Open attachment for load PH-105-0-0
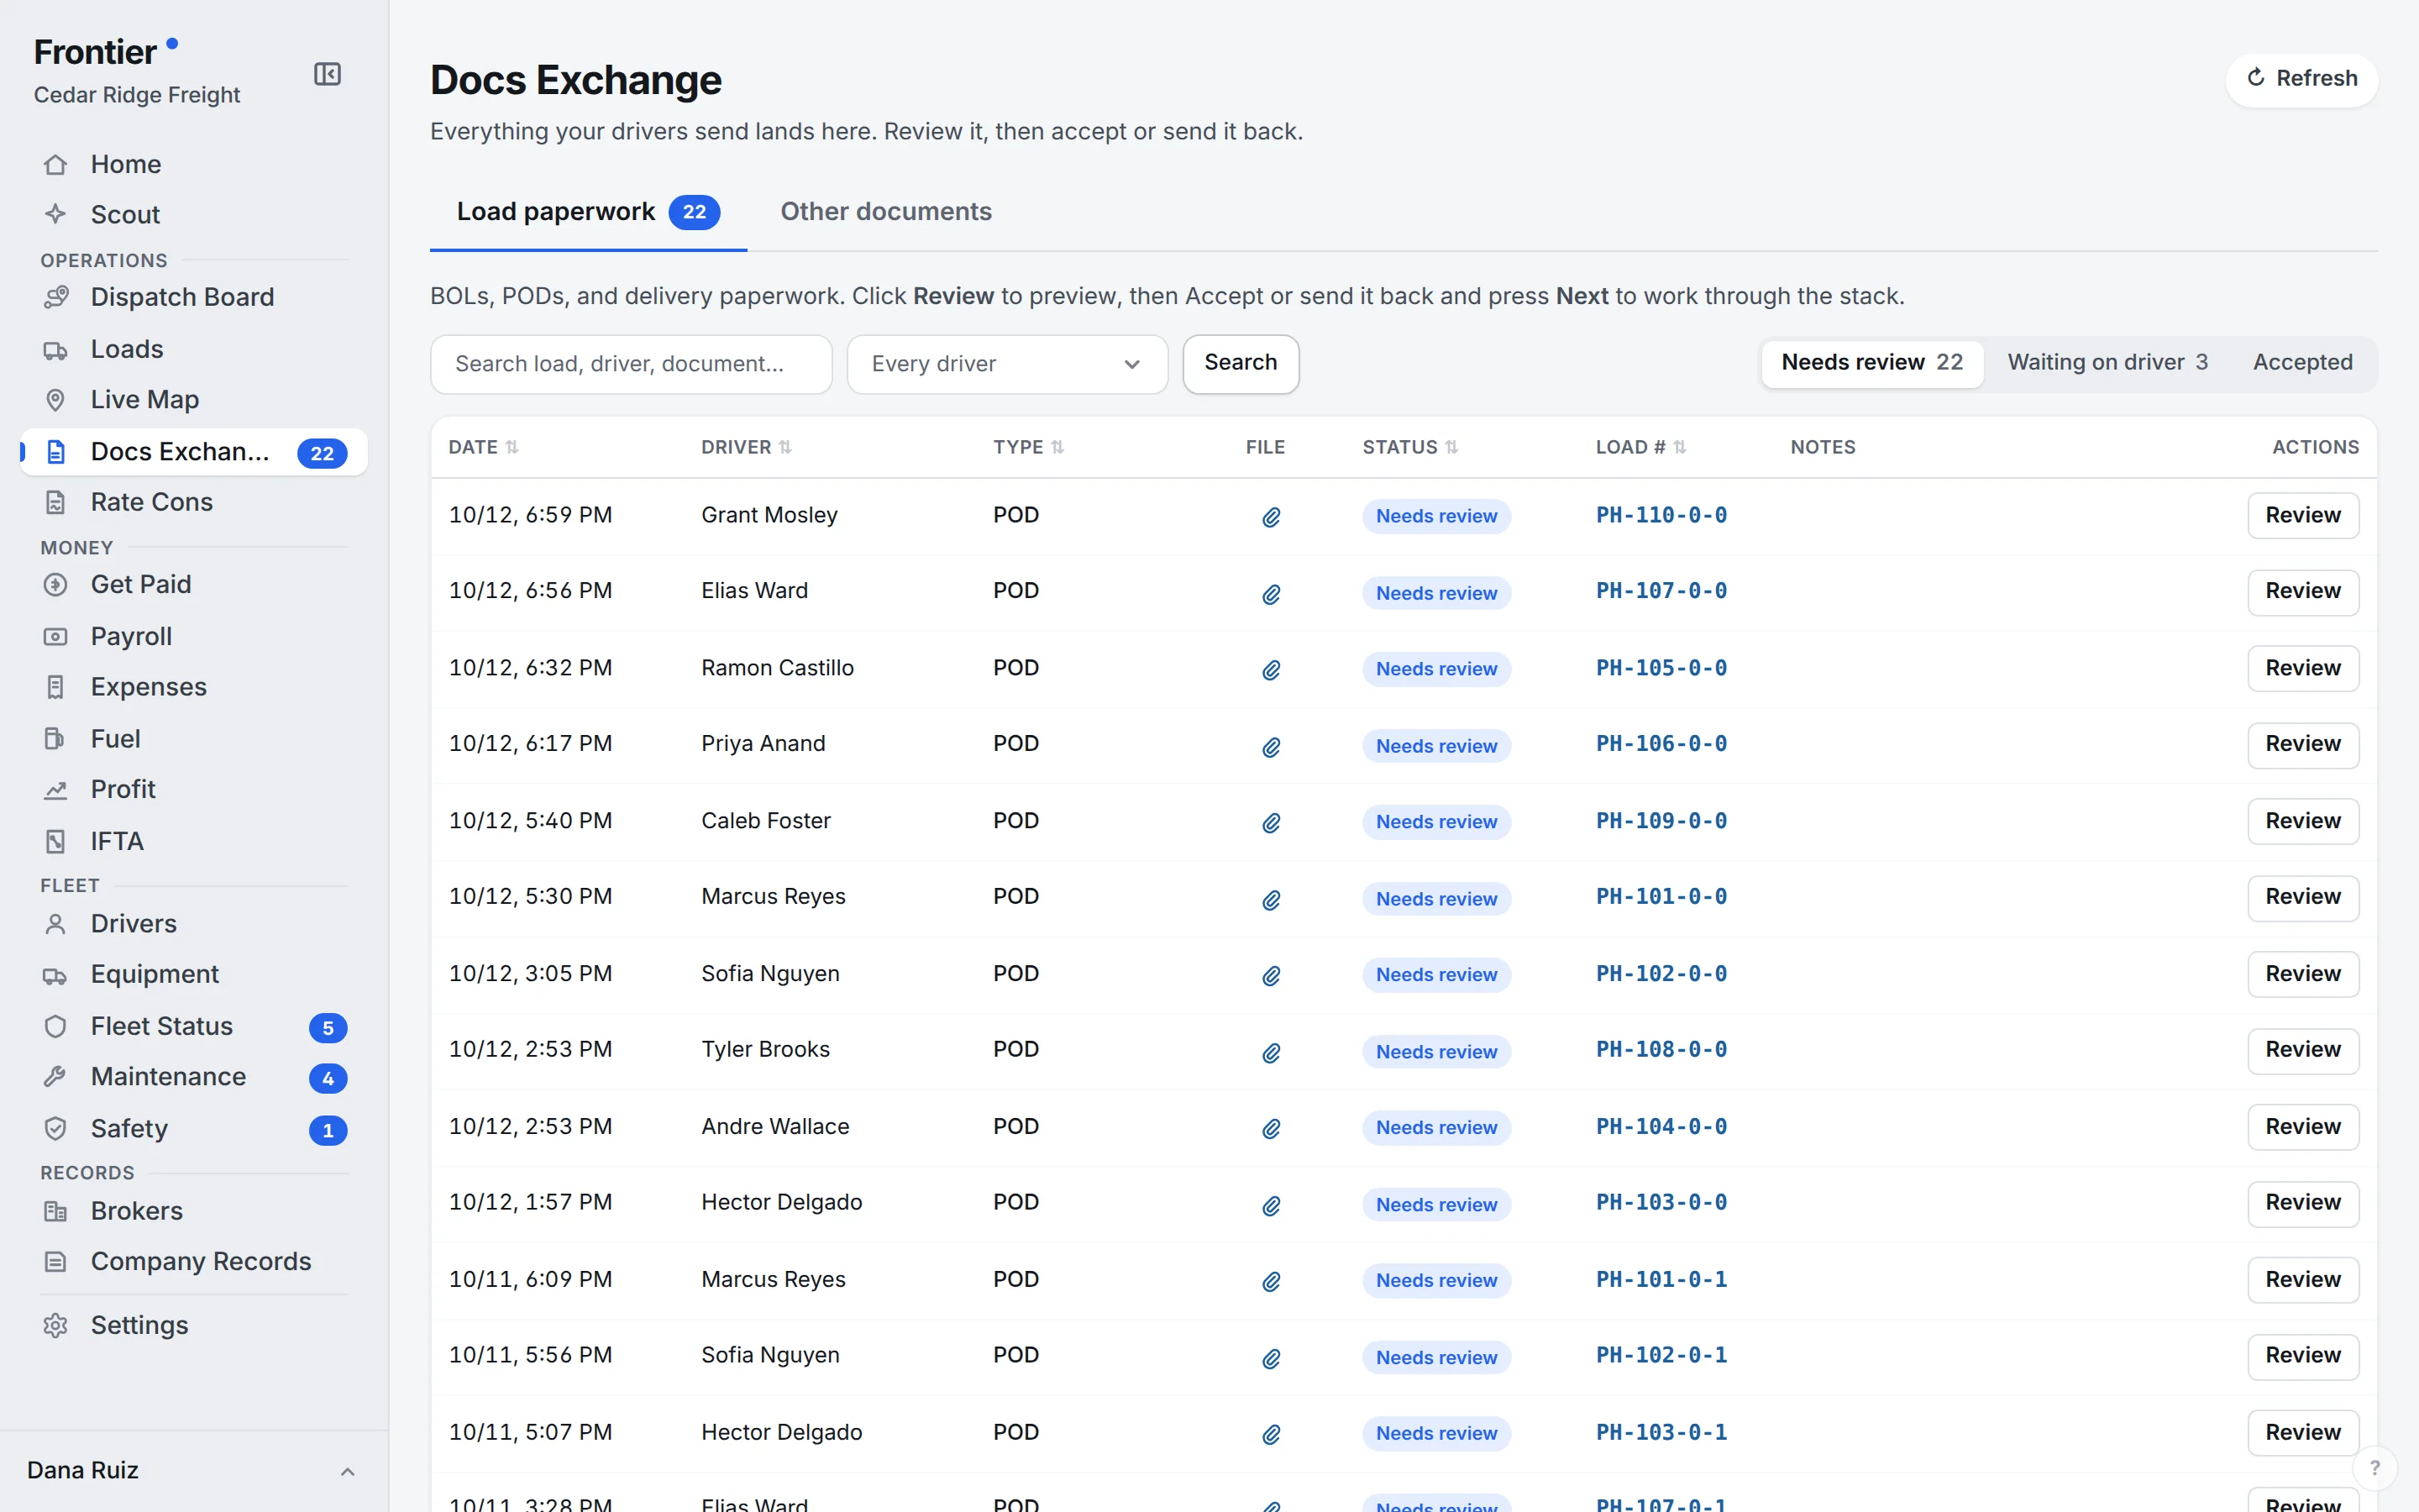Viewport: 2419px width, 1512px height. coord(1271,670)
